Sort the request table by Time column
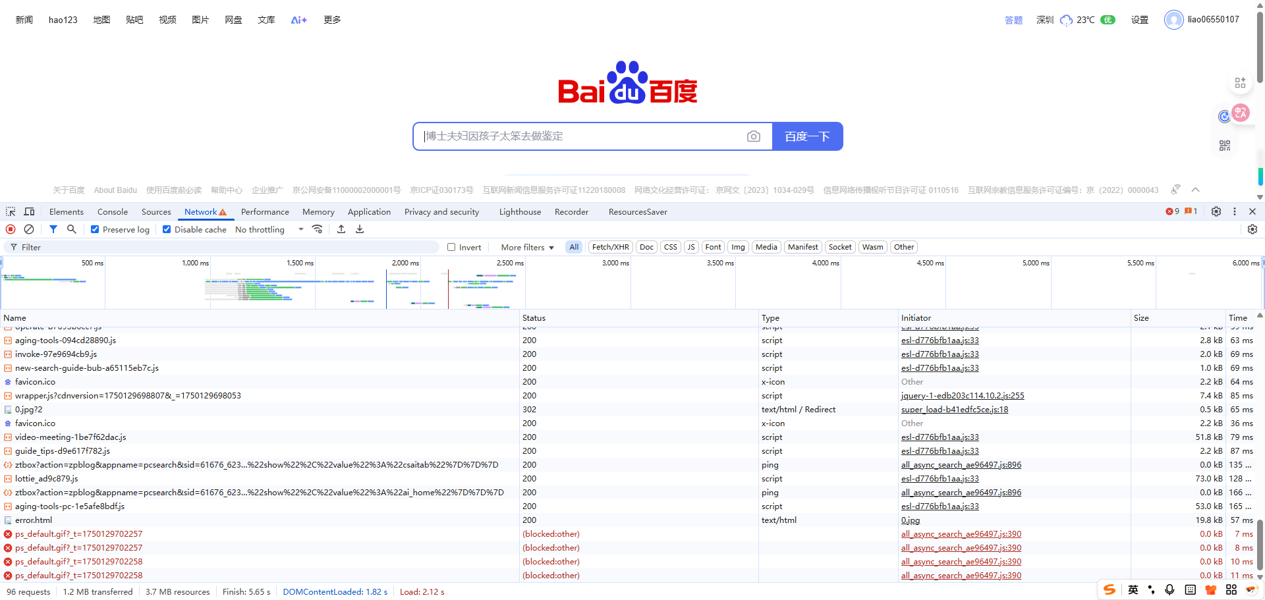This screenshot has height=600, width=1265. pyautogui.click(x=1241, y=317)
